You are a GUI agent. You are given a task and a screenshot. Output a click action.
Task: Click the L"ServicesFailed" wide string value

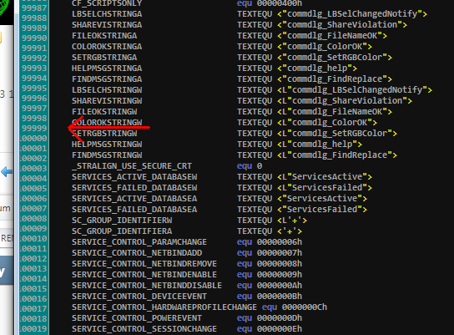325,188
